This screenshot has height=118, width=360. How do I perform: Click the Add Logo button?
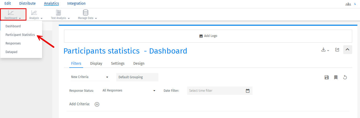click(208, 36)
